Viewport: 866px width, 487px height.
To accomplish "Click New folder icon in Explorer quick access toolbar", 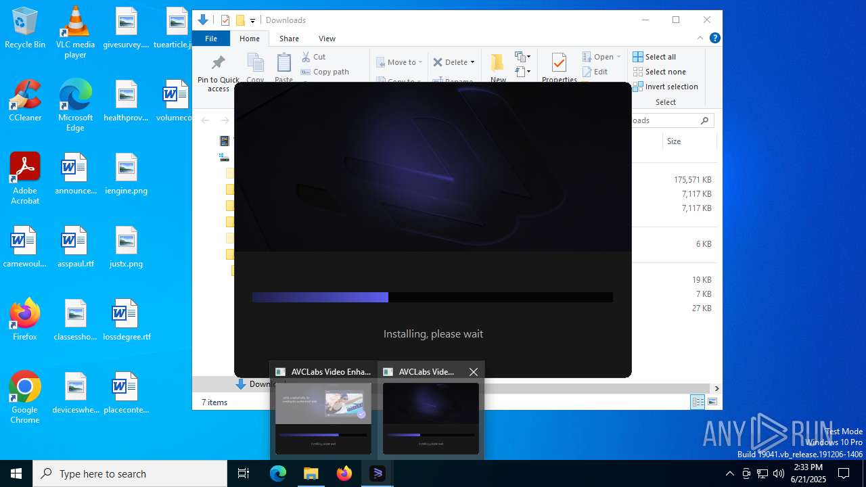I will click(240, 20).
